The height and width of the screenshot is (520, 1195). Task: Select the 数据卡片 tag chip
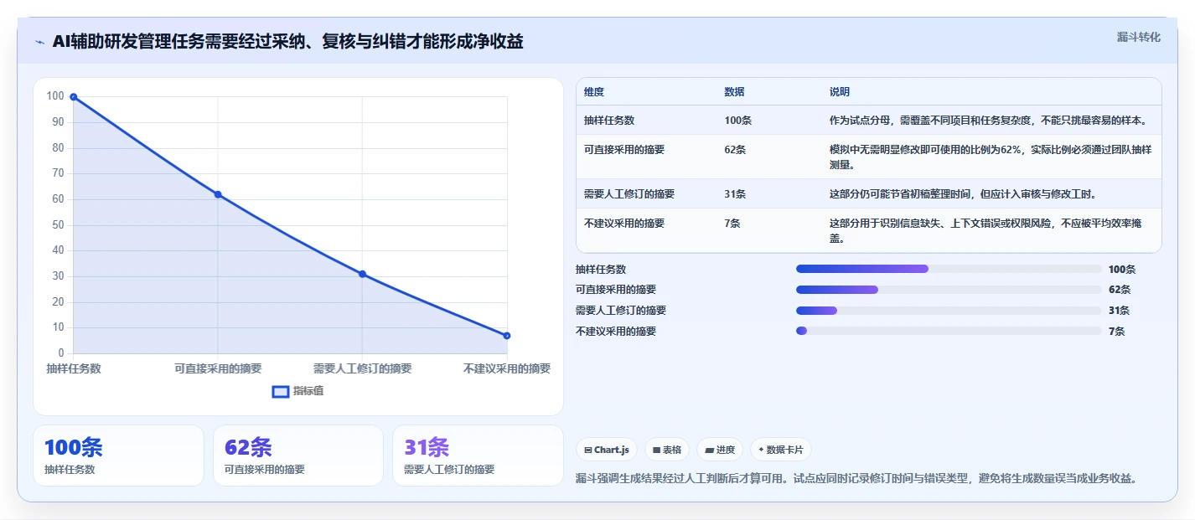780,450
